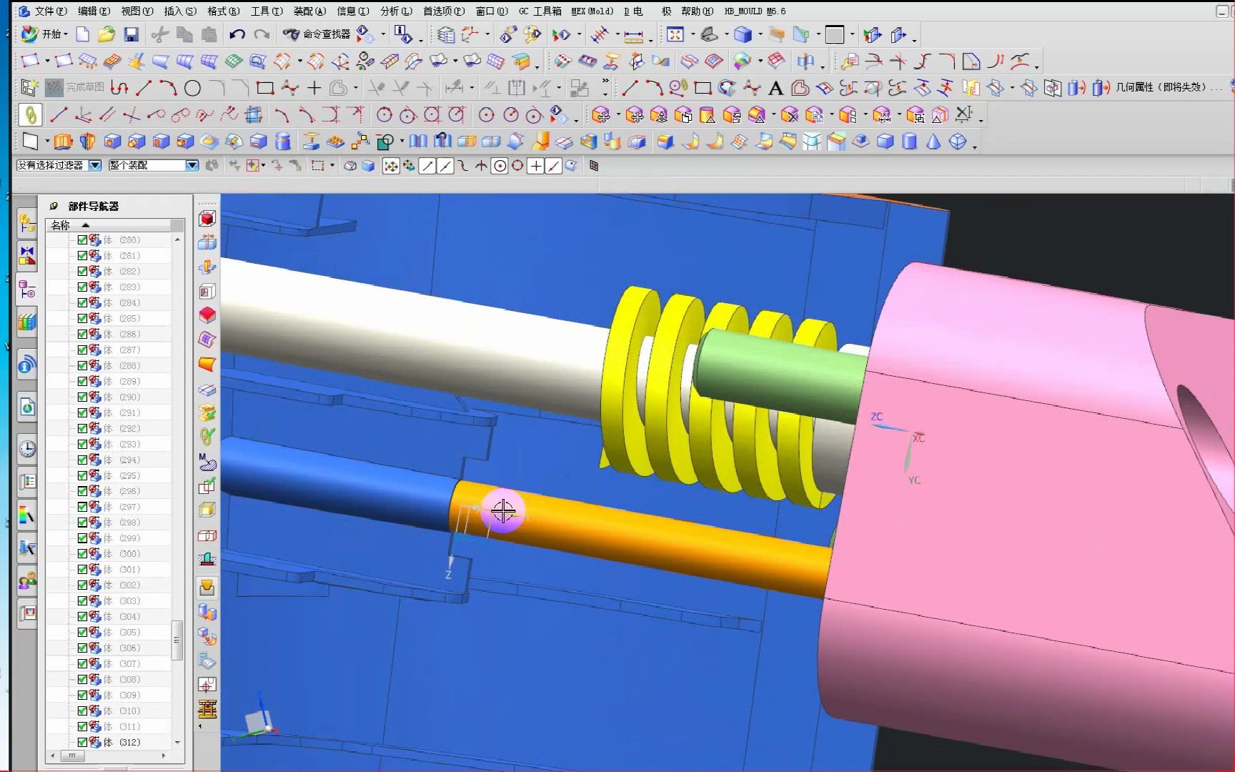Uncheck the checkbox for 体 (285)
The height and width of the screenshot is (772, 1235).
[x=82, y=319]
